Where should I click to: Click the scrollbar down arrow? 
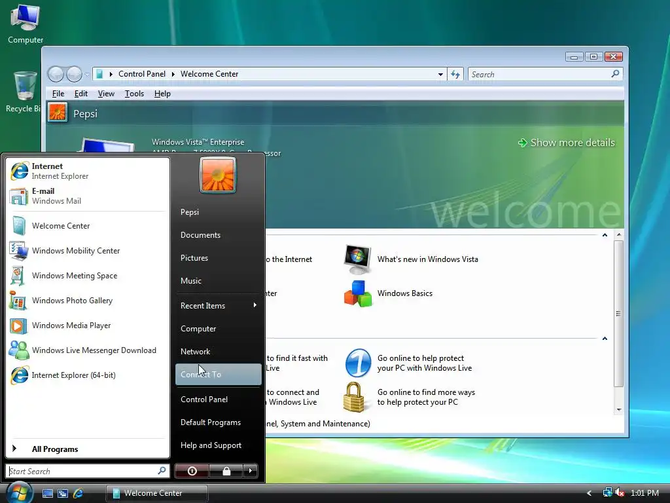coord(619,410)
